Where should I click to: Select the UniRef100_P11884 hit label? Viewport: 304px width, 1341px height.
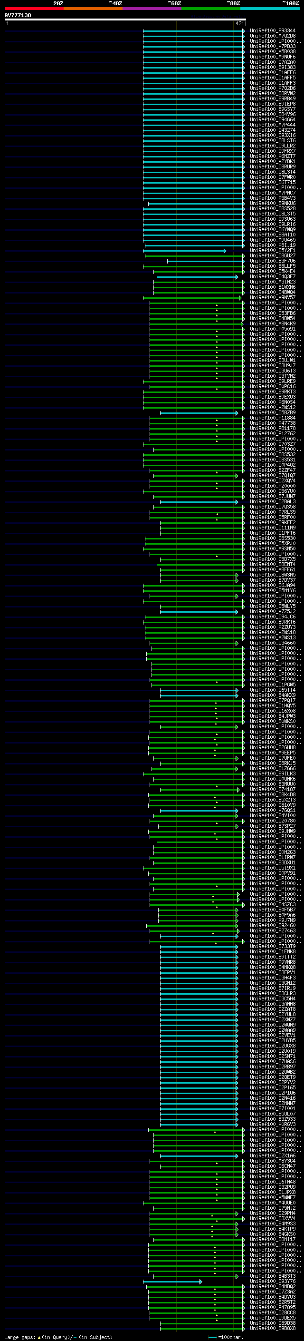(272, 418)
